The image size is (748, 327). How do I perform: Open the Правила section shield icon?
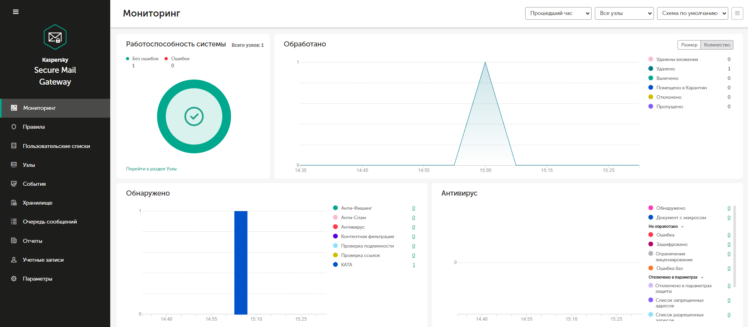point(14,127)
